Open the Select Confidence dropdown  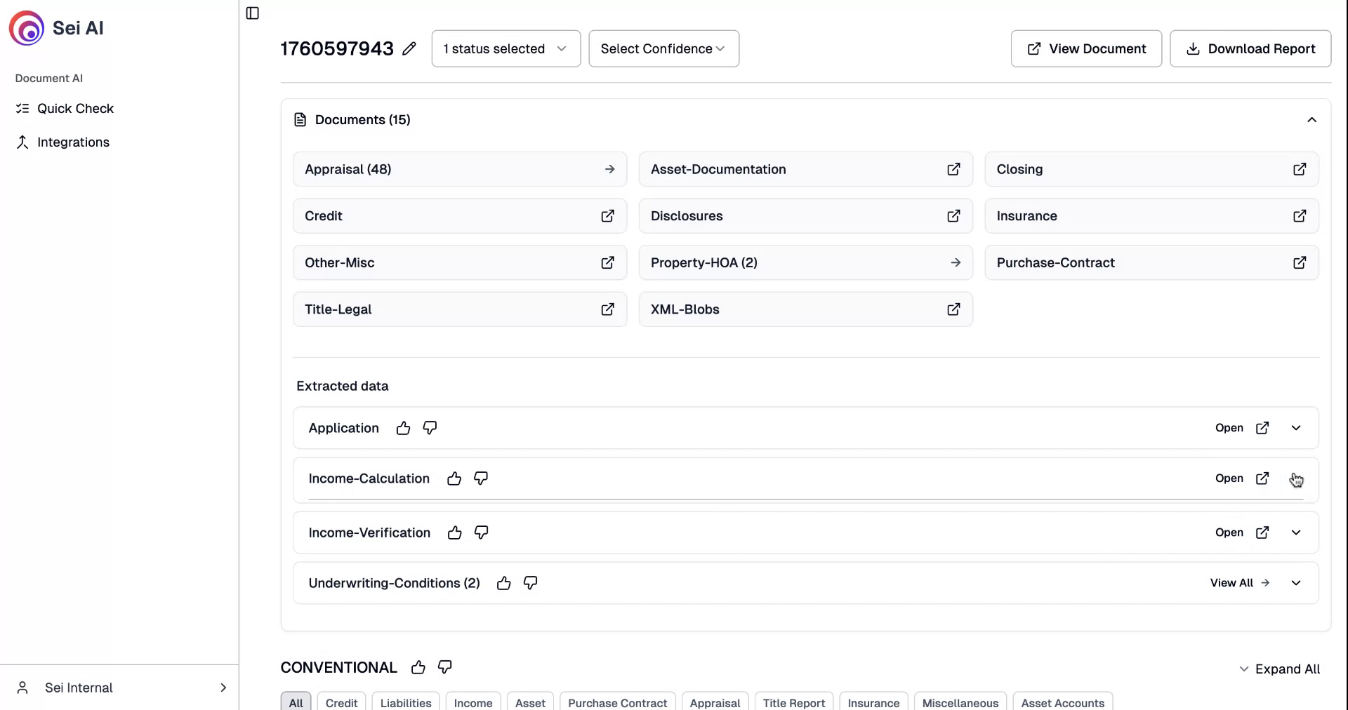tap(663, 48)
